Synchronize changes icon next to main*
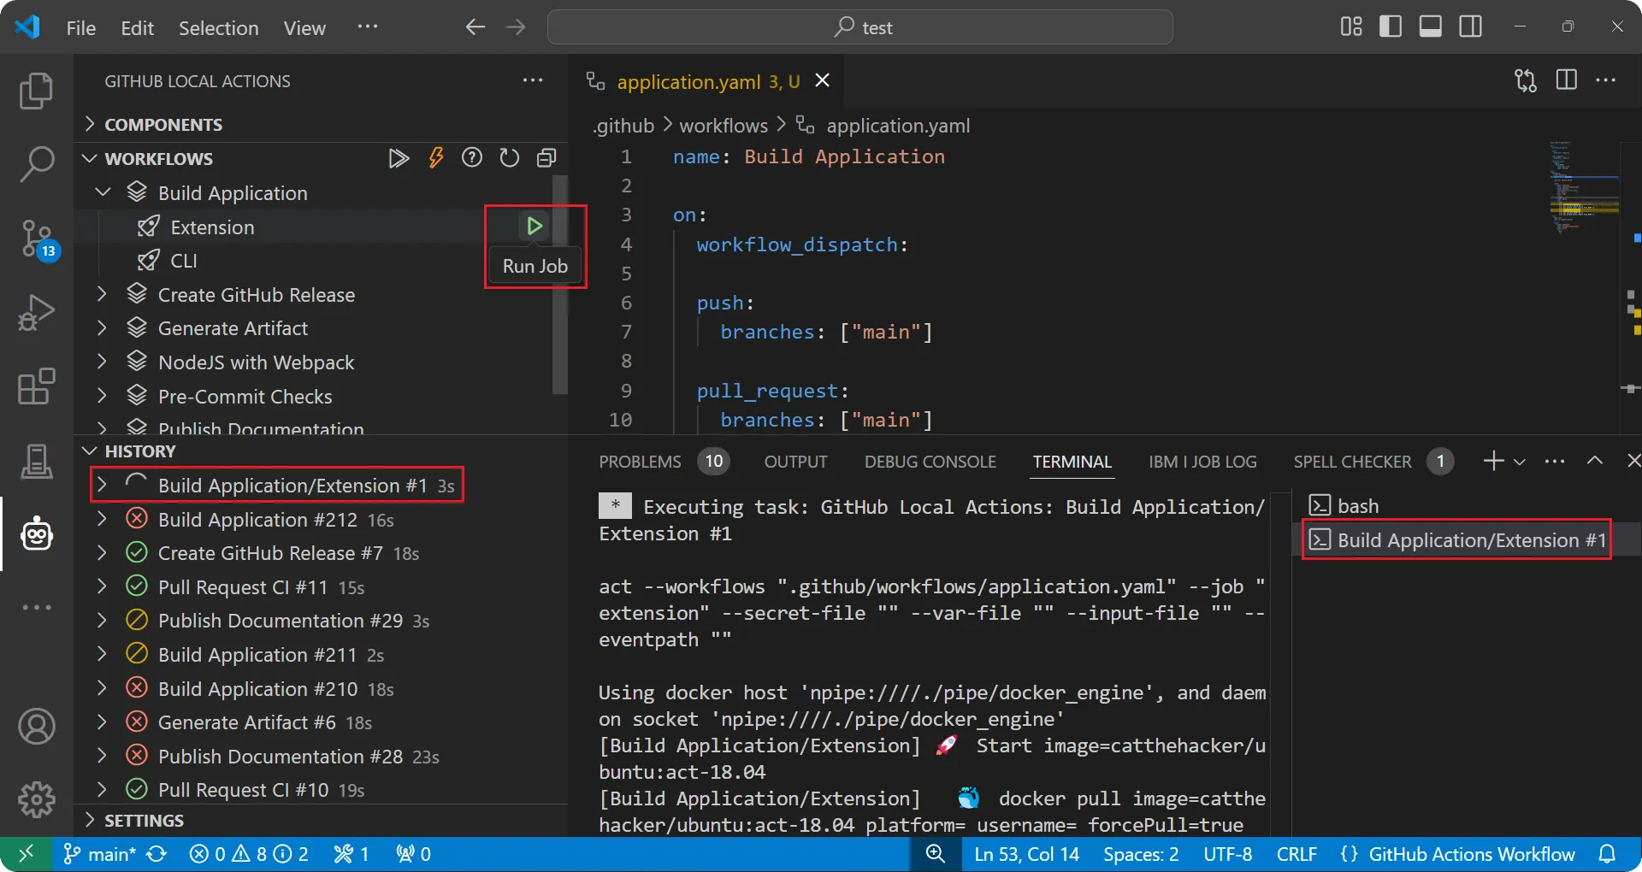 coord(157,854)
